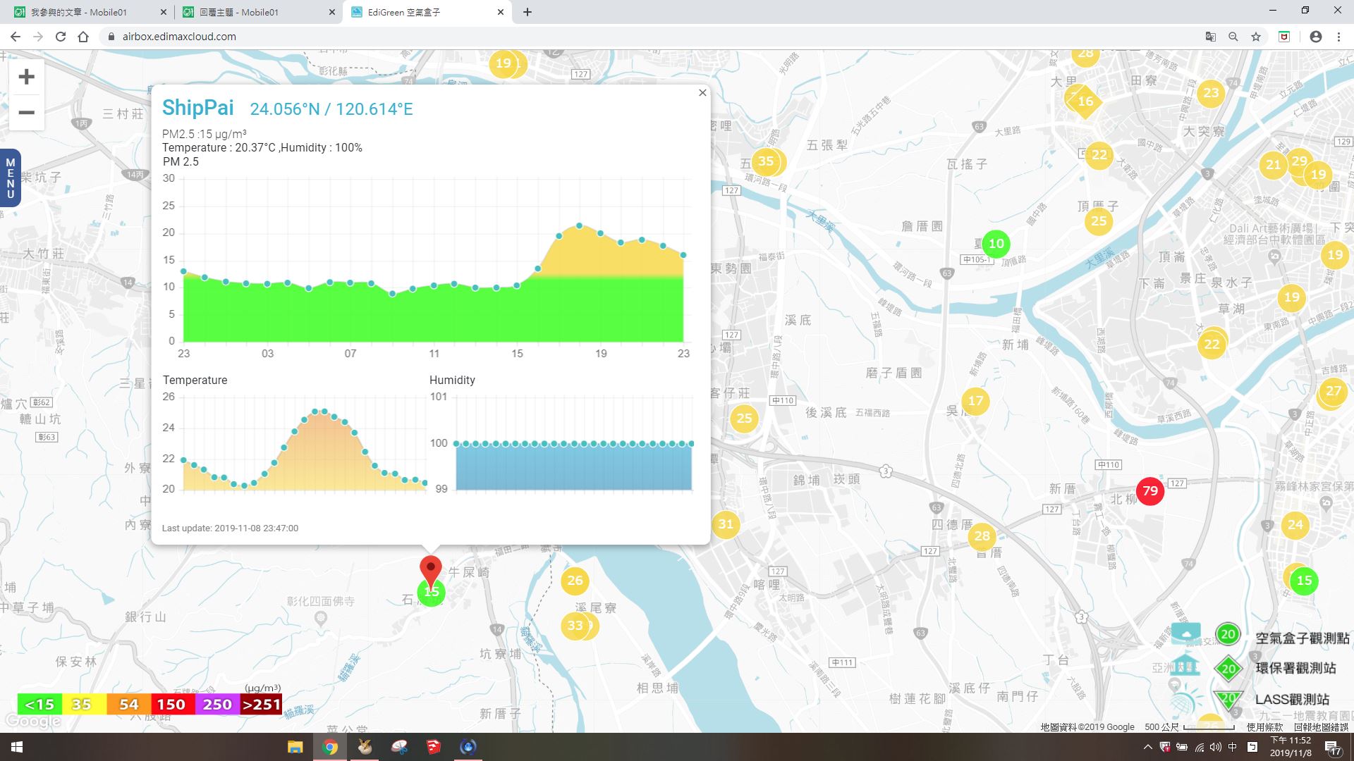Open a new browser tab
Viewport: 1354px width, 761px height.
[527, 12]
